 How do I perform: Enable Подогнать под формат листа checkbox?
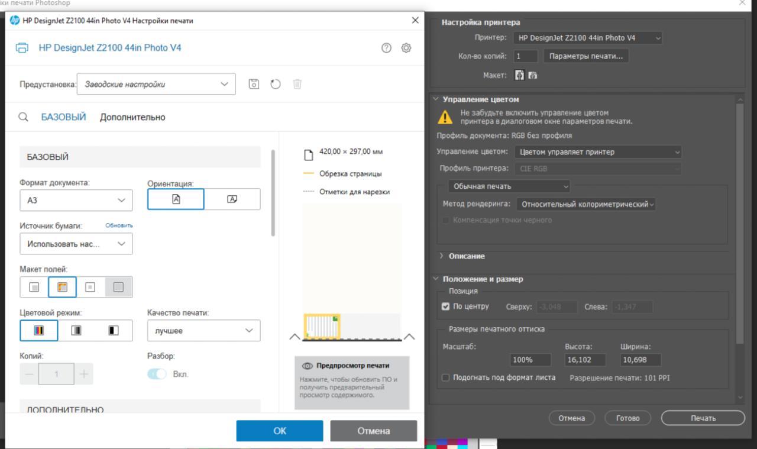coord(446,377)
